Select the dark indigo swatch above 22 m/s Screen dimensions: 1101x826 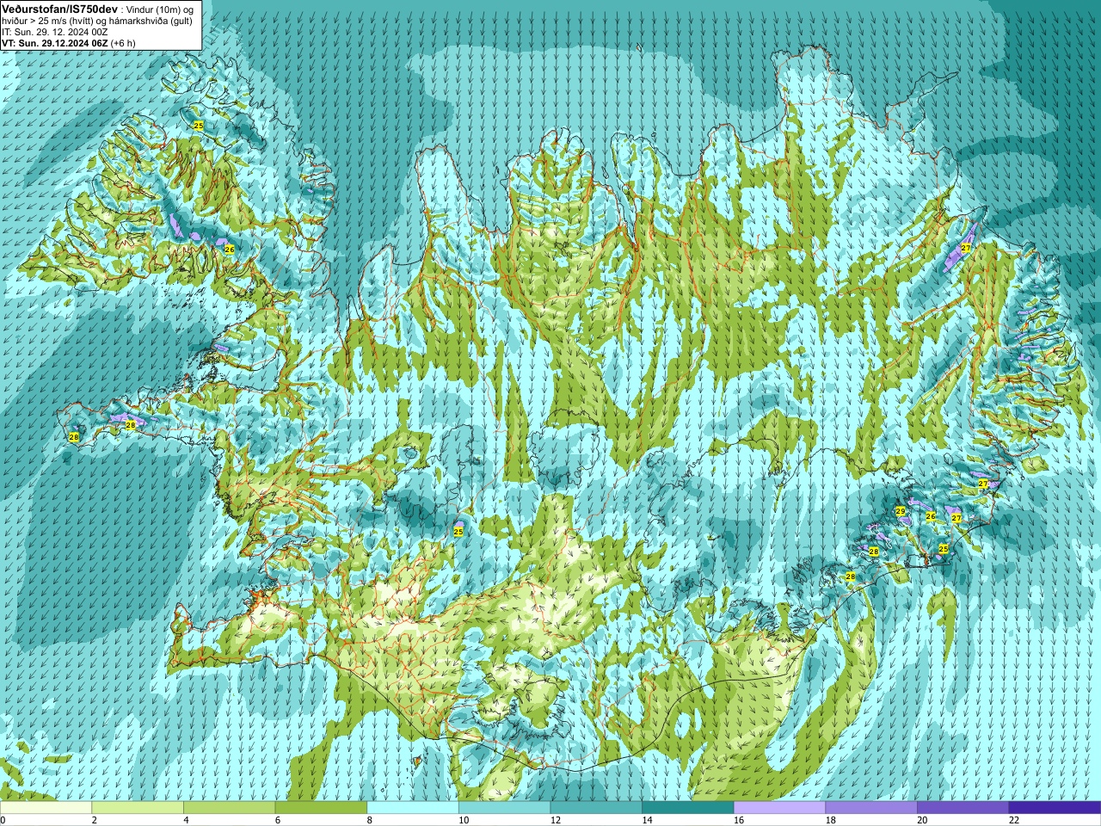click(x=1055, y=808)
